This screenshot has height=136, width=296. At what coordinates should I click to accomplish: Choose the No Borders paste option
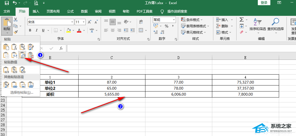coord(6,55)
